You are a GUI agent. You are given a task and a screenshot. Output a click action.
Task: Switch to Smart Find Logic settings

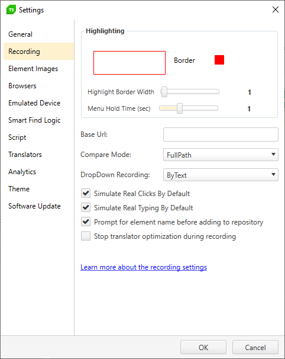point(38,120)
